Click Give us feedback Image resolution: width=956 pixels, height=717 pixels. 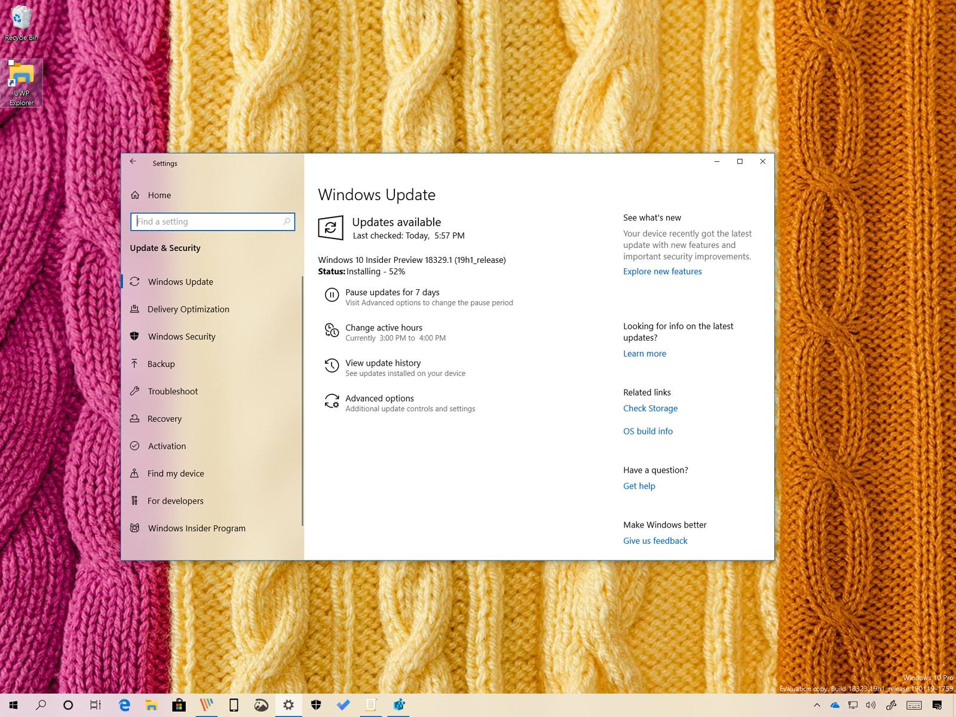(655, 540)
